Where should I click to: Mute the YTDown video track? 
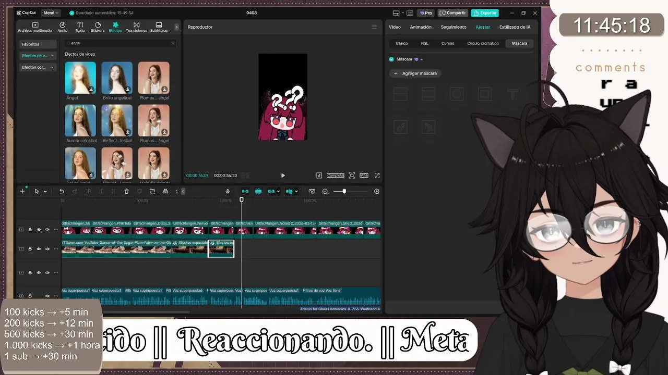click(47, 249)
